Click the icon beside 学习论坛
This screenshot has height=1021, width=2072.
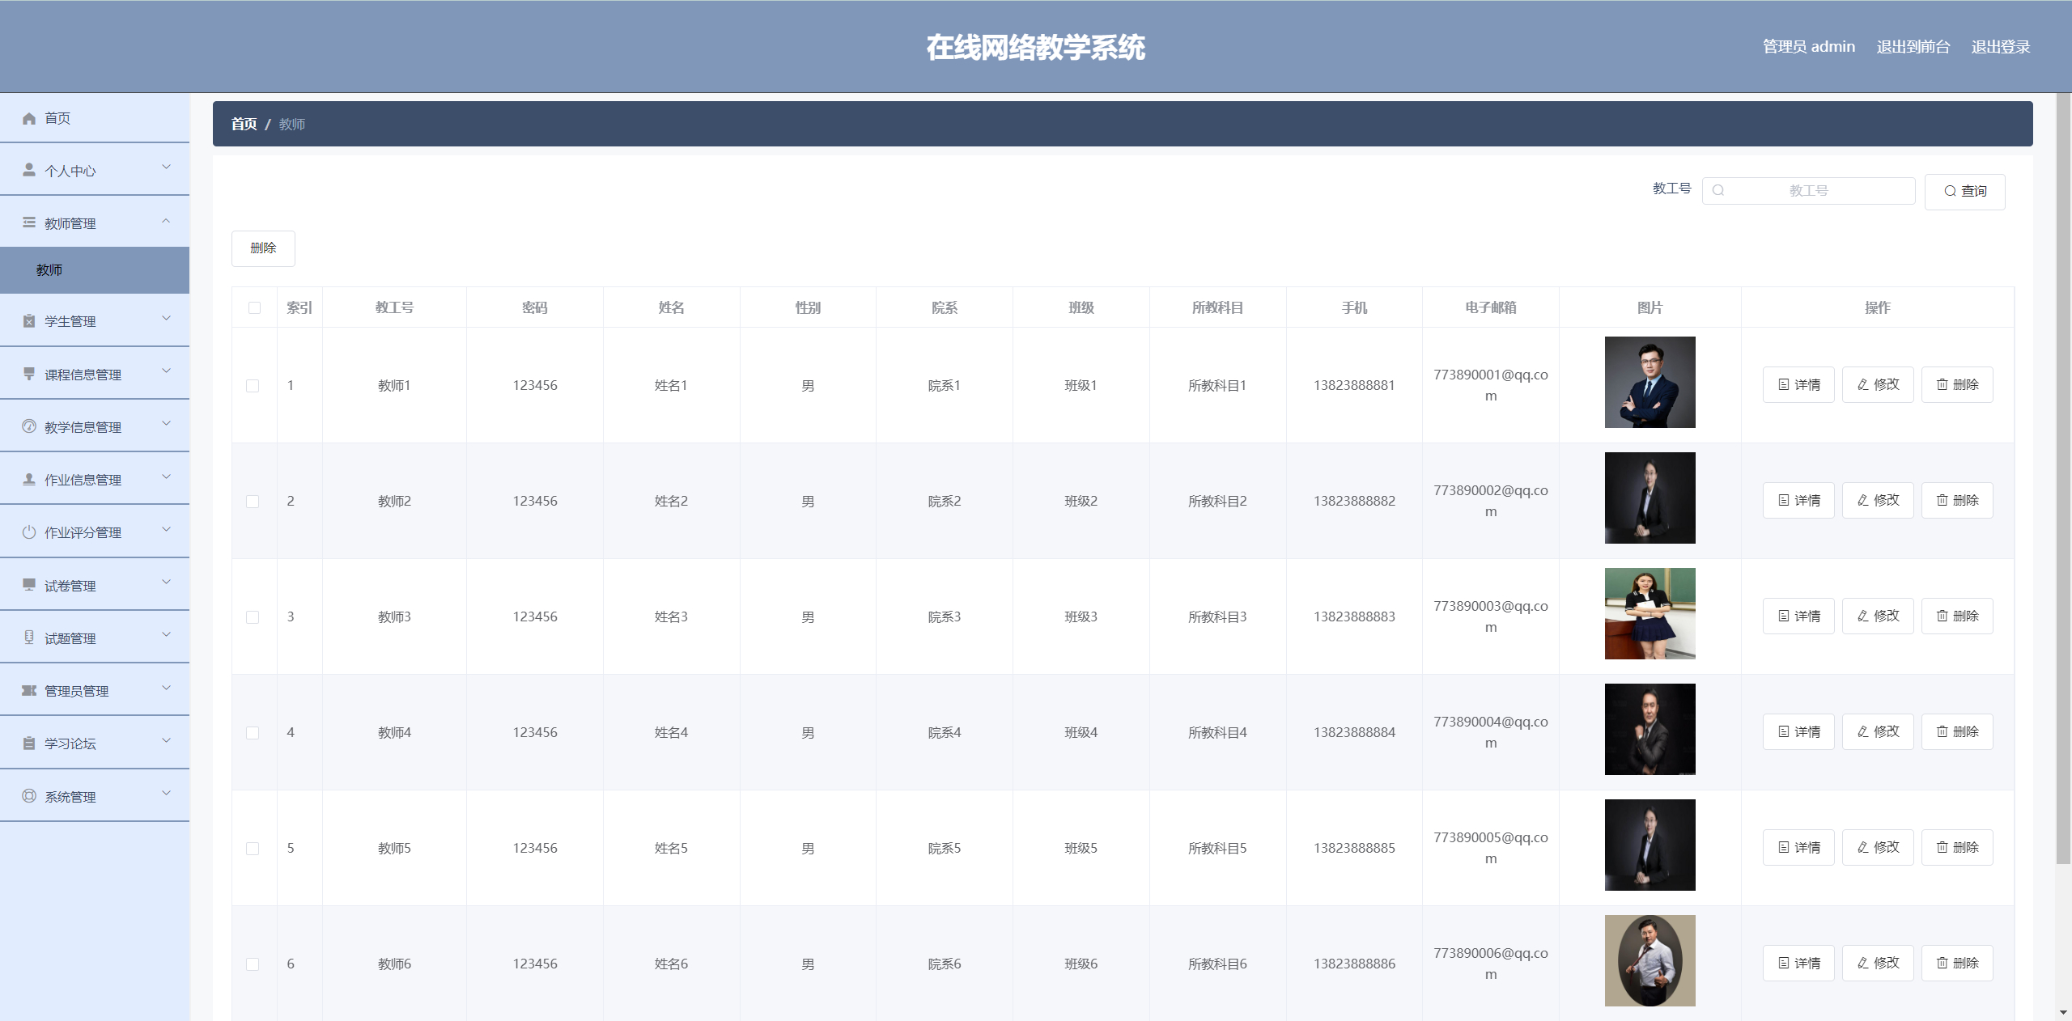click(29, 744)
